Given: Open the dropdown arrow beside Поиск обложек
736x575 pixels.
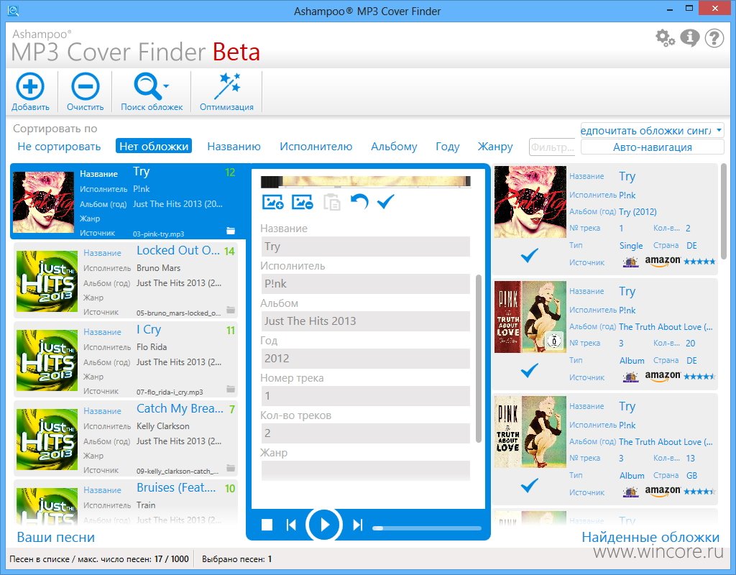Looking at the screenshot, I should (x=166, y=86).
